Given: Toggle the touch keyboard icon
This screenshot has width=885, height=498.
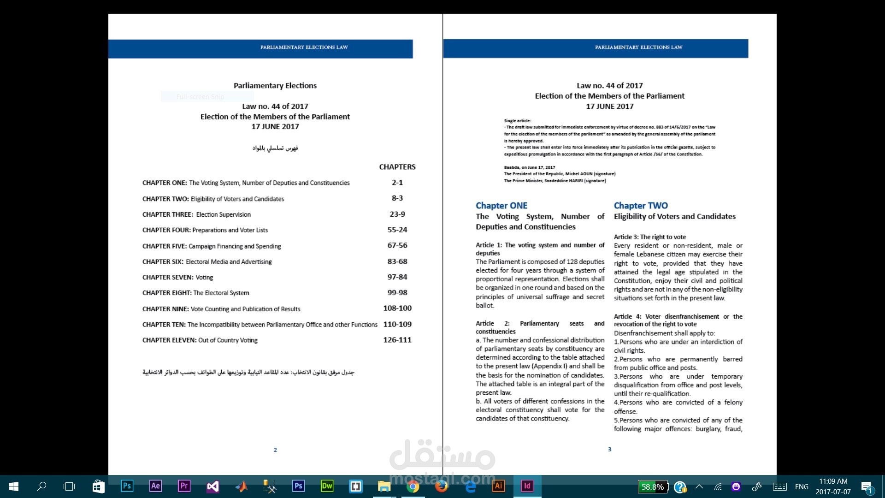Looking at the screenshot, I should click(780, 486).
